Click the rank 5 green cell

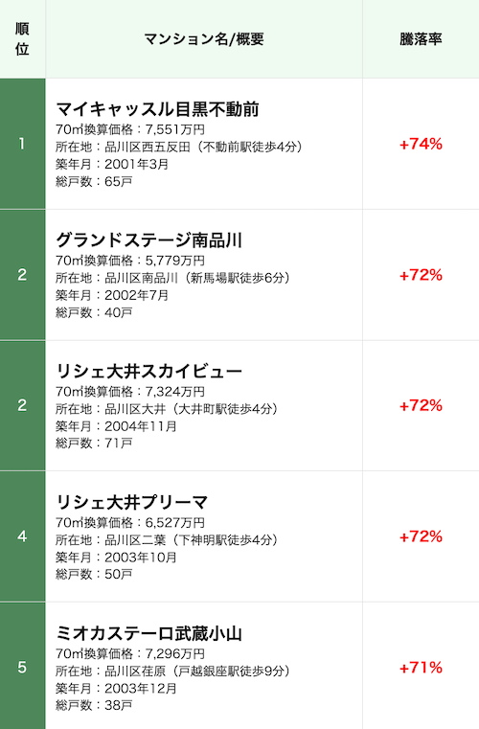(x=22, y=666)
